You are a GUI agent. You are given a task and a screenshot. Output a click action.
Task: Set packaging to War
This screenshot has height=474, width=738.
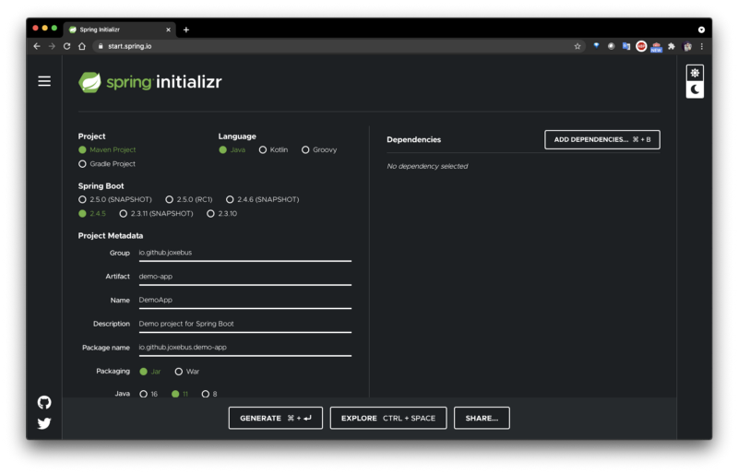pyautogui.click(x=187, y=372)
